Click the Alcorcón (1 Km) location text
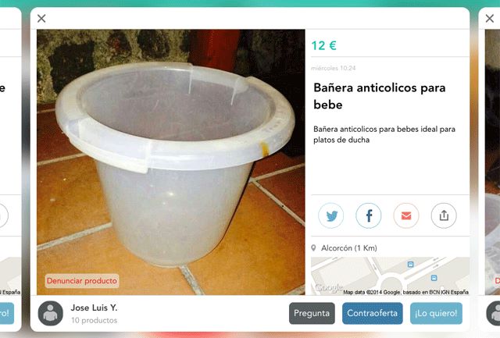The image size is (500, 338). tap(349, 248)
